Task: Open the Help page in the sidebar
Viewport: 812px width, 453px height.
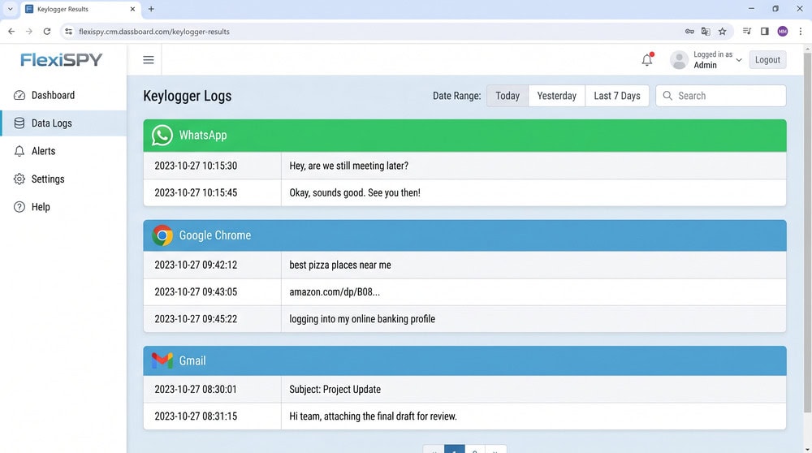Action: click(x=63, y=207)
